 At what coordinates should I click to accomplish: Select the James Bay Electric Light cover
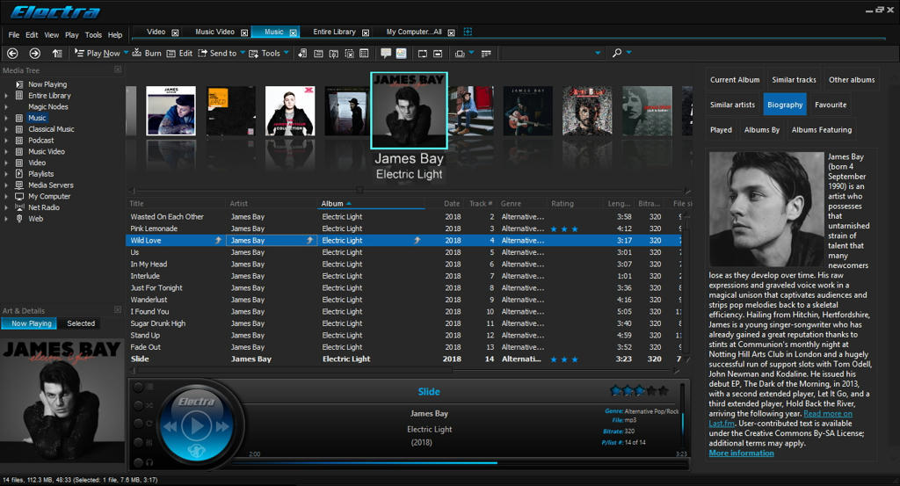pos(409,111)
